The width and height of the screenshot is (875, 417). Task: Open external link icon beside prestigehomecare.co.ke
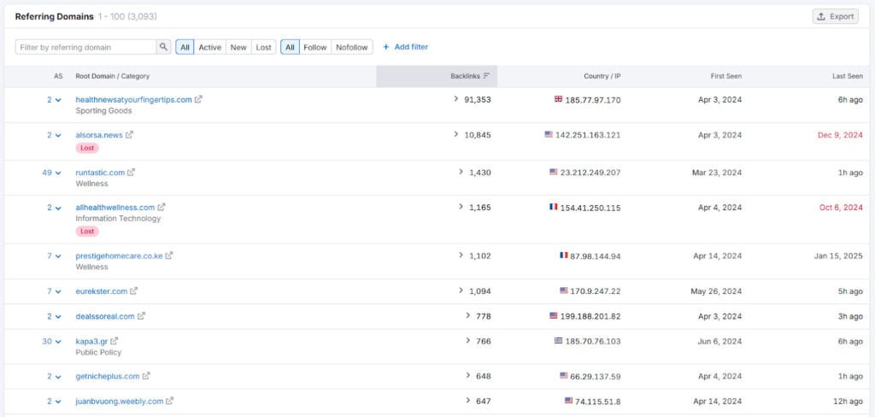point(169,255)
